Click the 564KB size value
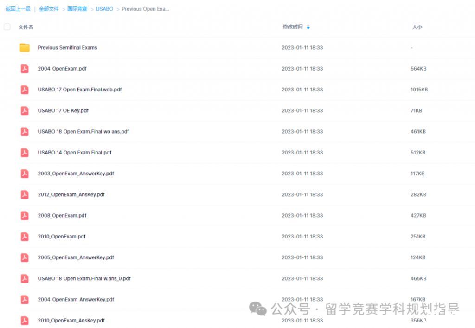The image size is (475, 328). [x=418, y=69]
